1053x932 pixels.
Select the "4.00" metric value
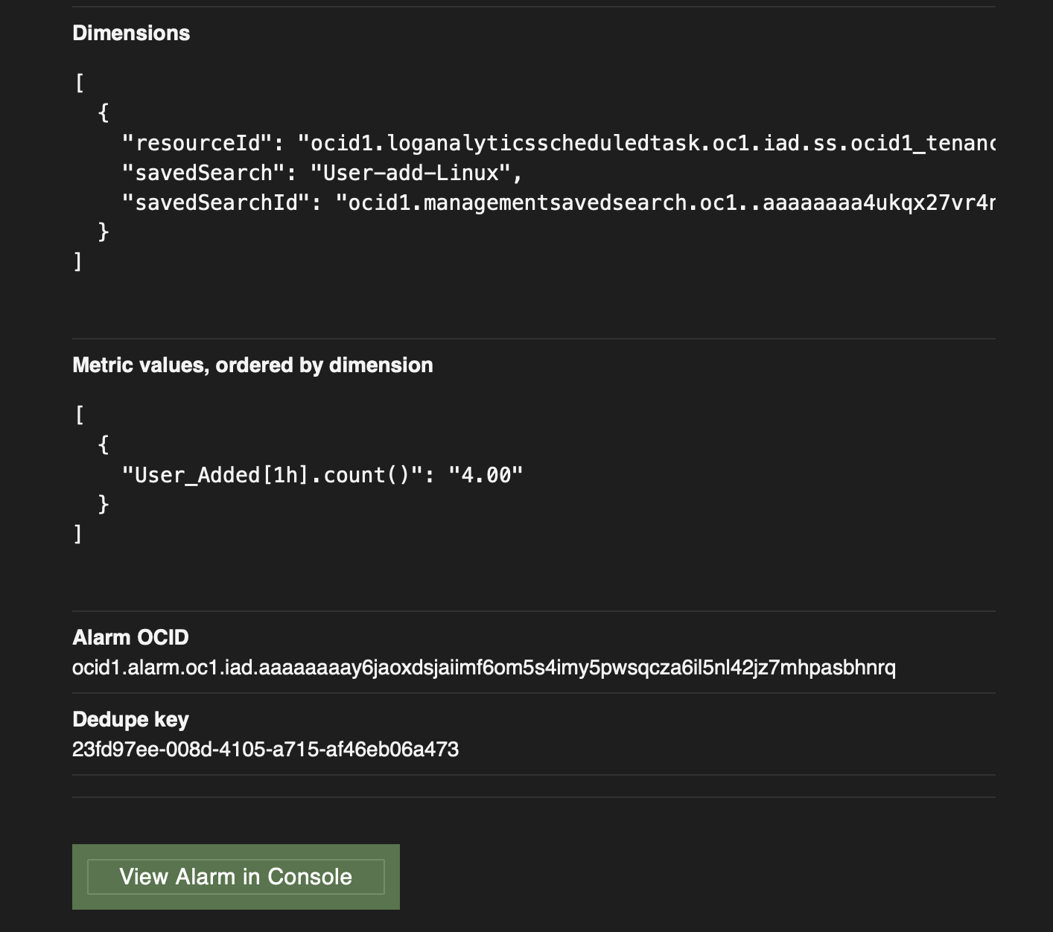[486, 475]
